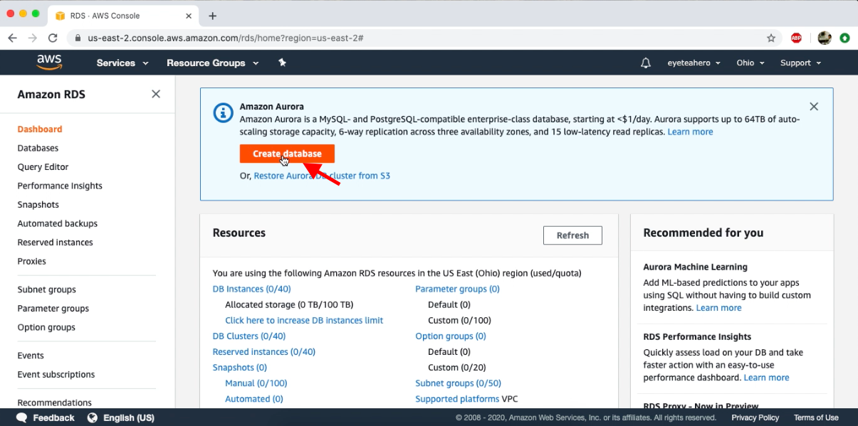Open Recommendations in sidebar

pyautogui.click(x=55, y=403)
